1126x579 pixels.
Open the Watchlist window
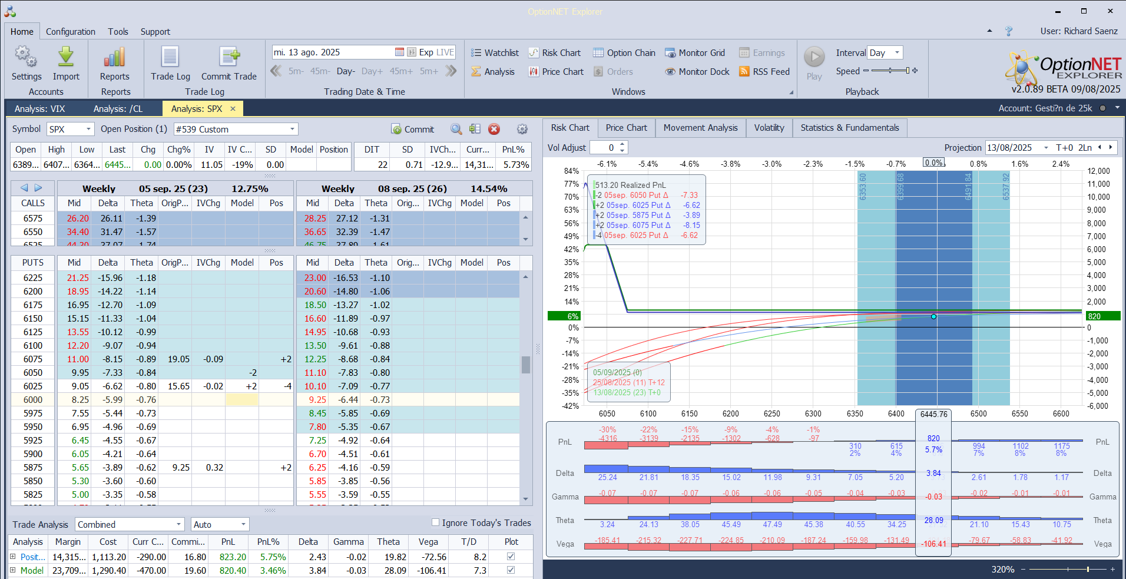pyautogui.click(x=495, y=53)
